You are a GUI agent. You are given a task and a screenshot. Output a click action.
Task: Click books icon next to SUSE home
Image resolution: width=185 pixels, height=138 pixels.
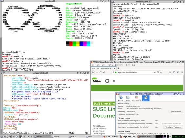(x=114, y=81)
